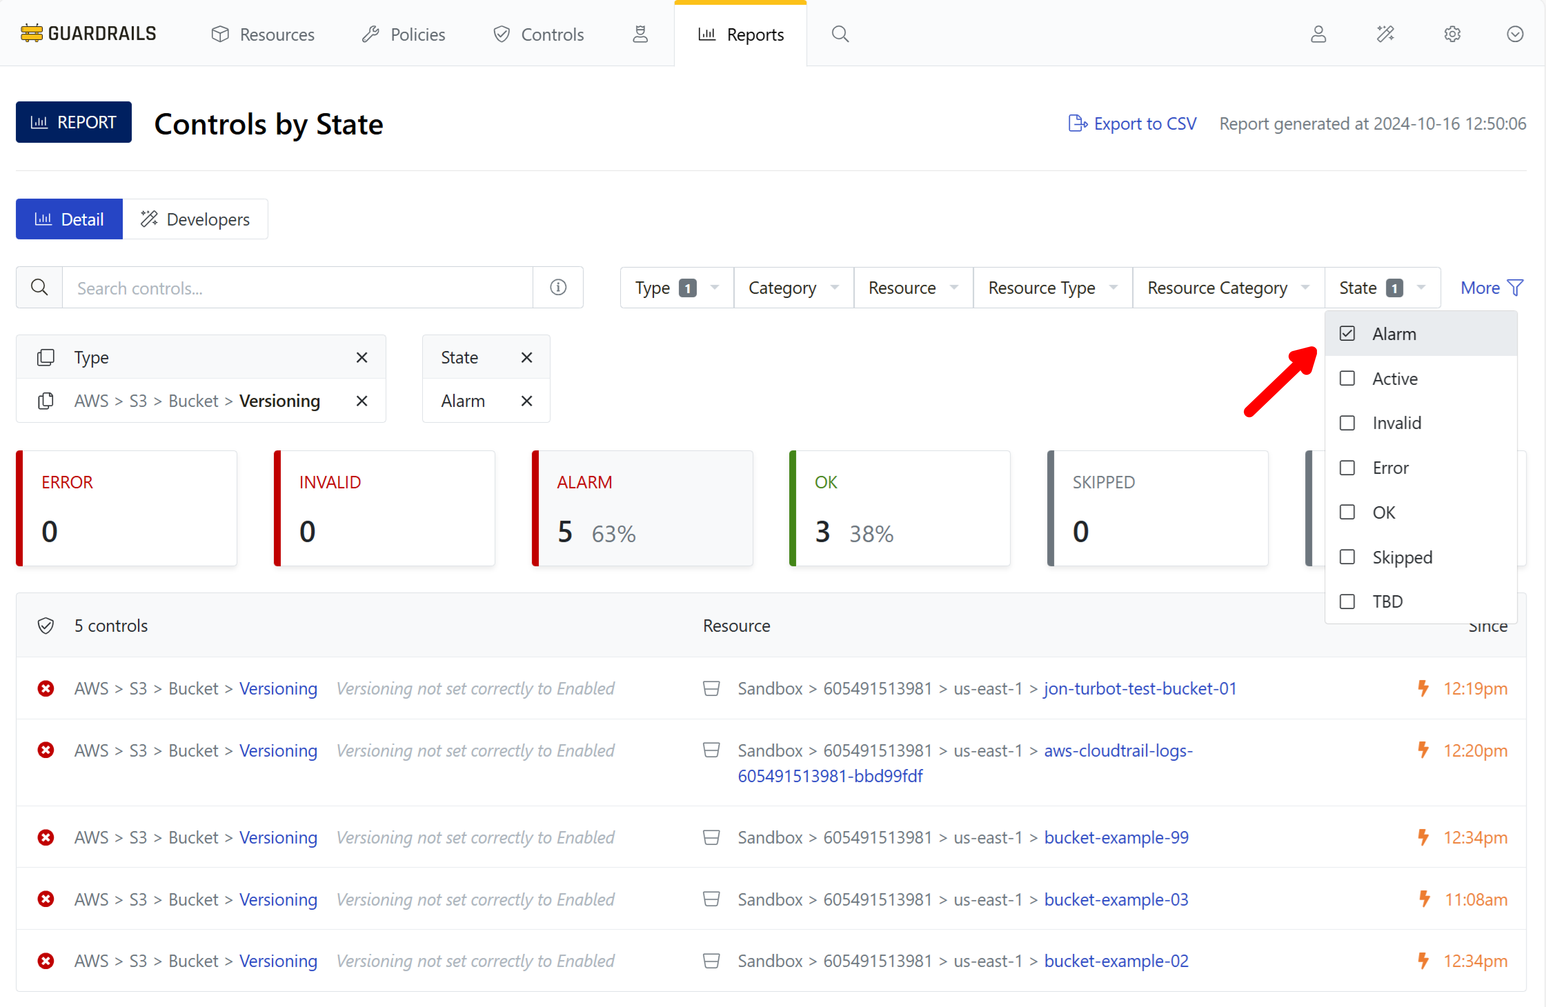Click the permissions person icon in navigation
This screenshot has width=1546, height=1007.
tap(640, 34)
